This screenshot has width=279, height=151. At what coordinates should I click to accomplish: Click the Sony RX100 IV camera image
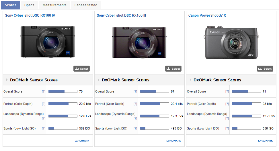pyautogui.click(x=48, y=42)
